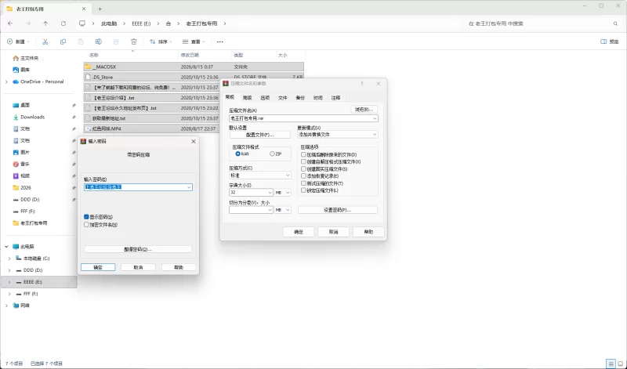
Task: Open a new Explorer tab with plus icon
Action: tap(100, 9)
